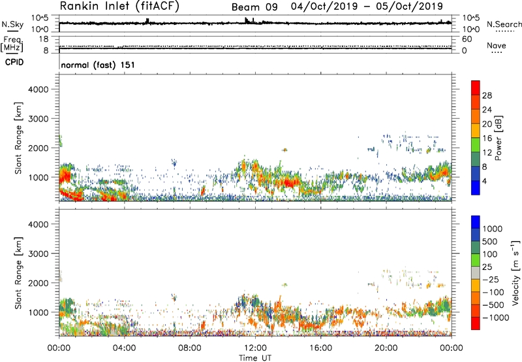Click the '3000' tick in the velocity panel
The image size is (522, 362).
pyautogui.click(x=38, y=254)
